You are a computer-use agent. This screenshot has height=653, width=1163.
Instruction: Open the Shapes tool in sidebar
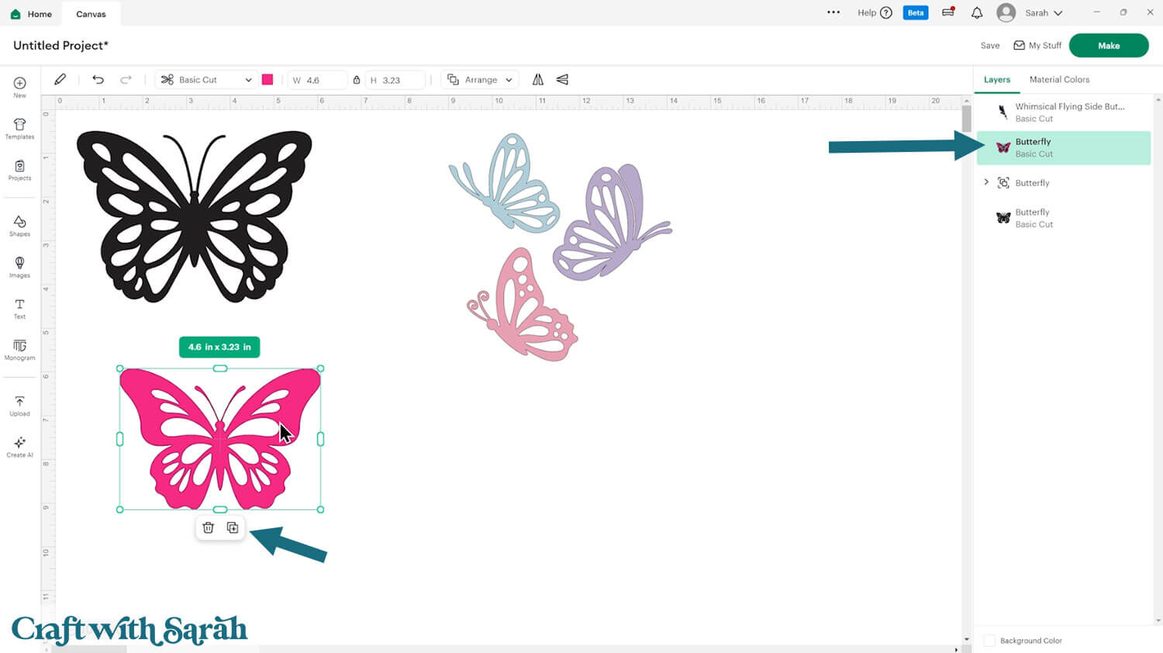19,226
